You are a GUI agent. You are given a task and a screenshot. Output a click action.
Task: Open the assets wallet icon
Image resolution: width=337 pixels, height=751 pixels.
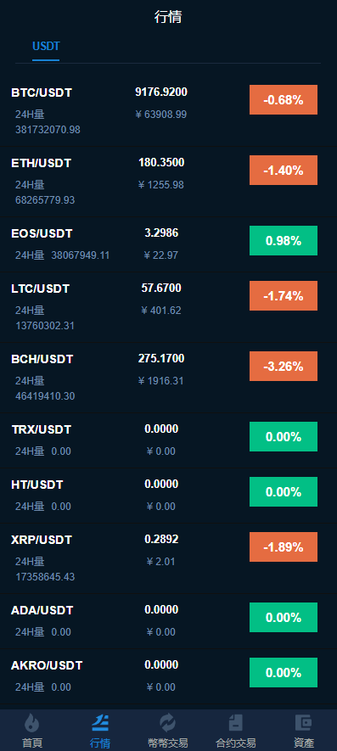[303, 722]
